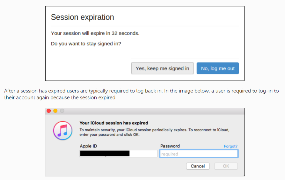Click the Cancel button in iCloud dialog
The height and width of the screenshot is (180, 285).
pyautogui.click(x=198, y=166)
